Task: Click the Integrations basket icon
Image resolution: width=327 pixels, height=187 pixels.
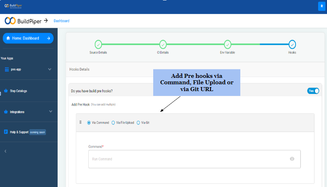Action: 6,112
